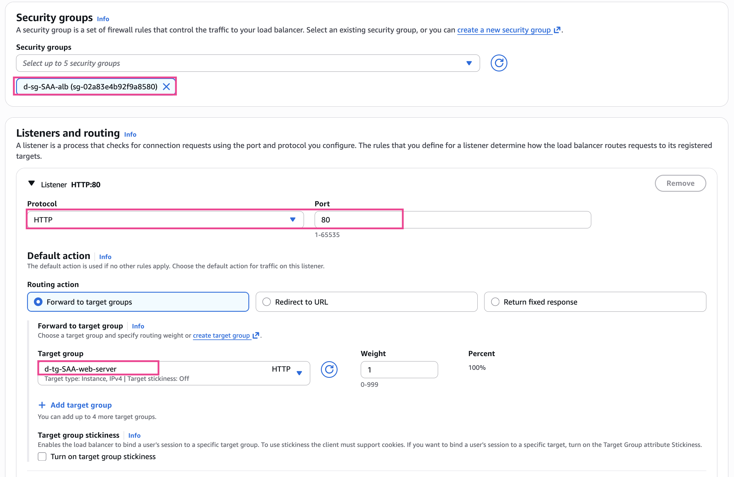The height and width of the screenshot is (477, 734).
Task: Click into the Port 80 field
Action: click(452, 219)
